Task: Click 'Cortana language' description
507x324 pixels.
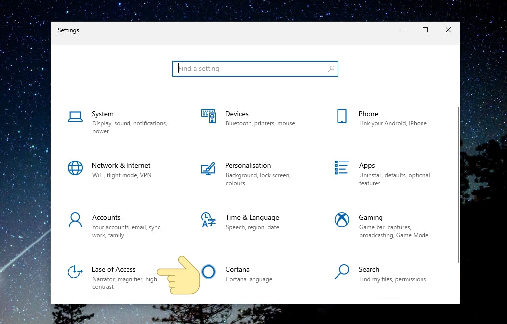Action: coord(249,279)
